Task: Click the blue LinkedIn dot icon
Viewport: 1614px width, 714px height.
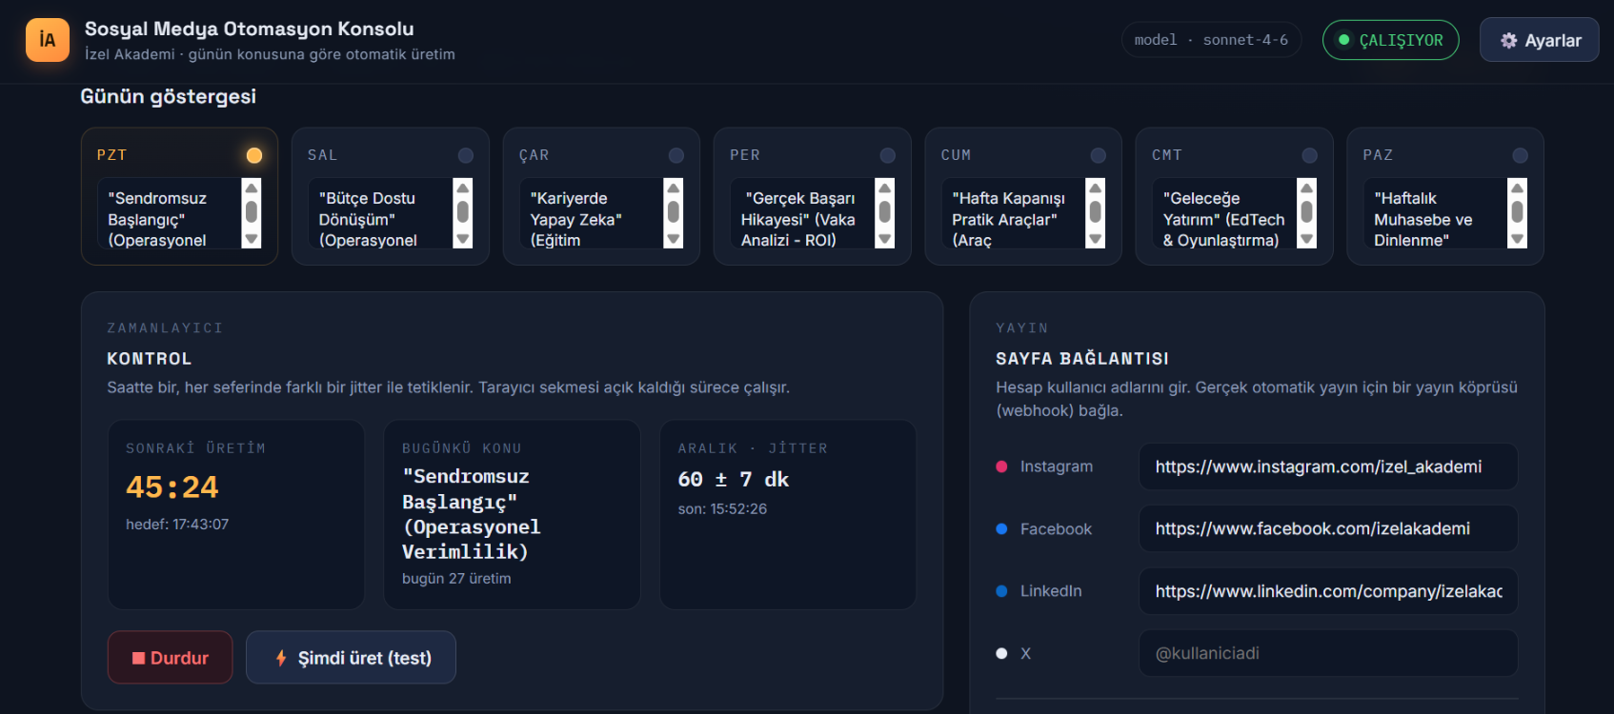Action: [1001, 591]
